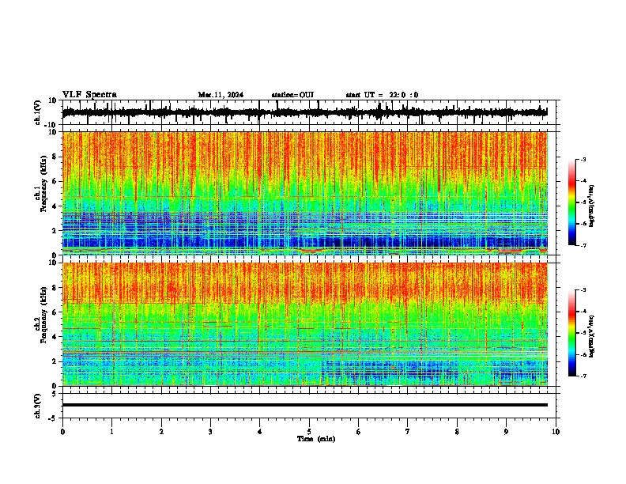The image size is (626, 484).
Task: Click the ch.1(V) waveform trace panel
Action: [309, 112]
